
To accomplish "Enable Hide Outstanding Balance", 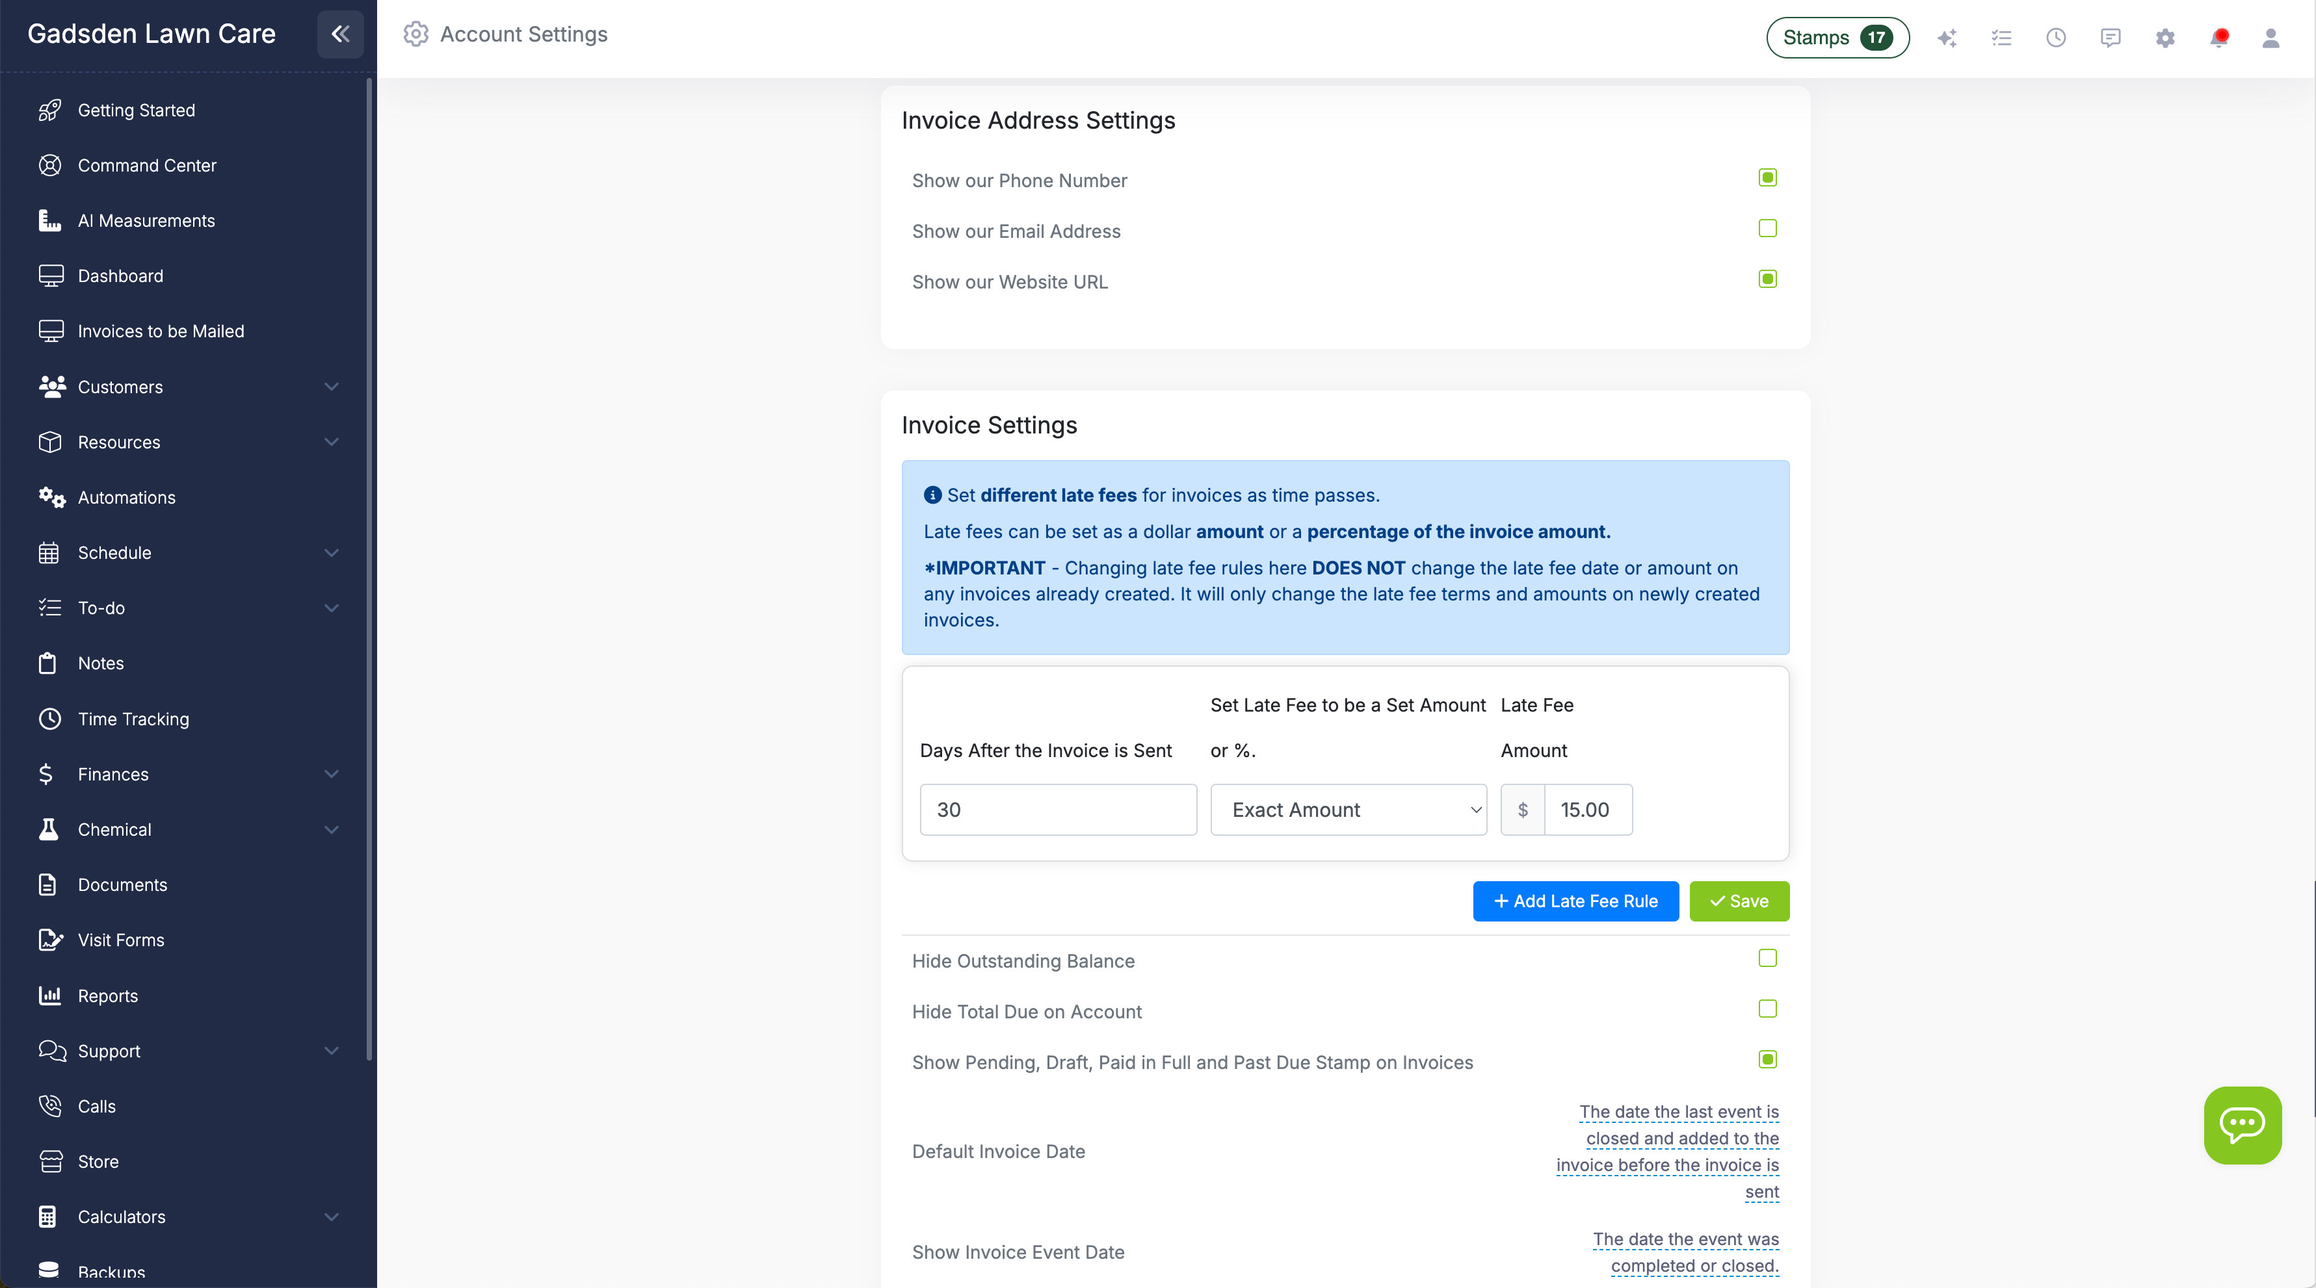I will [1767, 958].
